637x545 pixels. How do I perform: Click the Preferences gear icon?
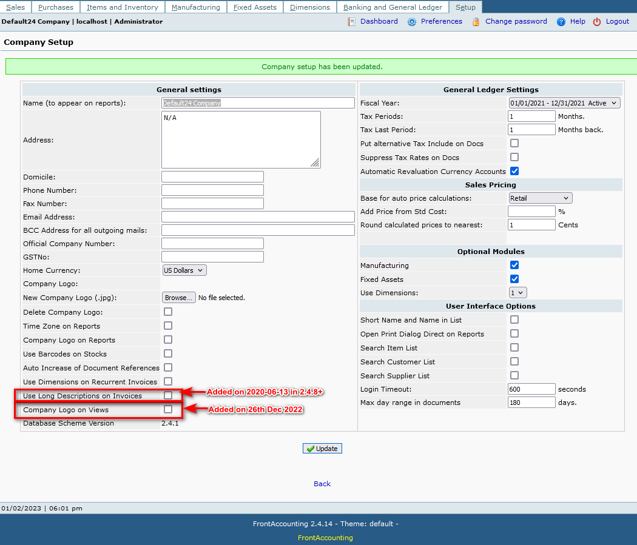[x=411, y=22]
